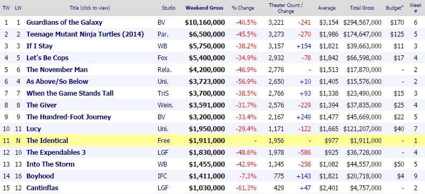Sort table by Weekend Gross column header
425x194 pixels.
point(204,8)
